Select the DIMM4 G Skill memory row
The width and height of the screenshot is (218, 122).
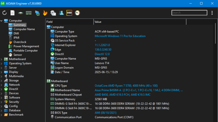129,108
